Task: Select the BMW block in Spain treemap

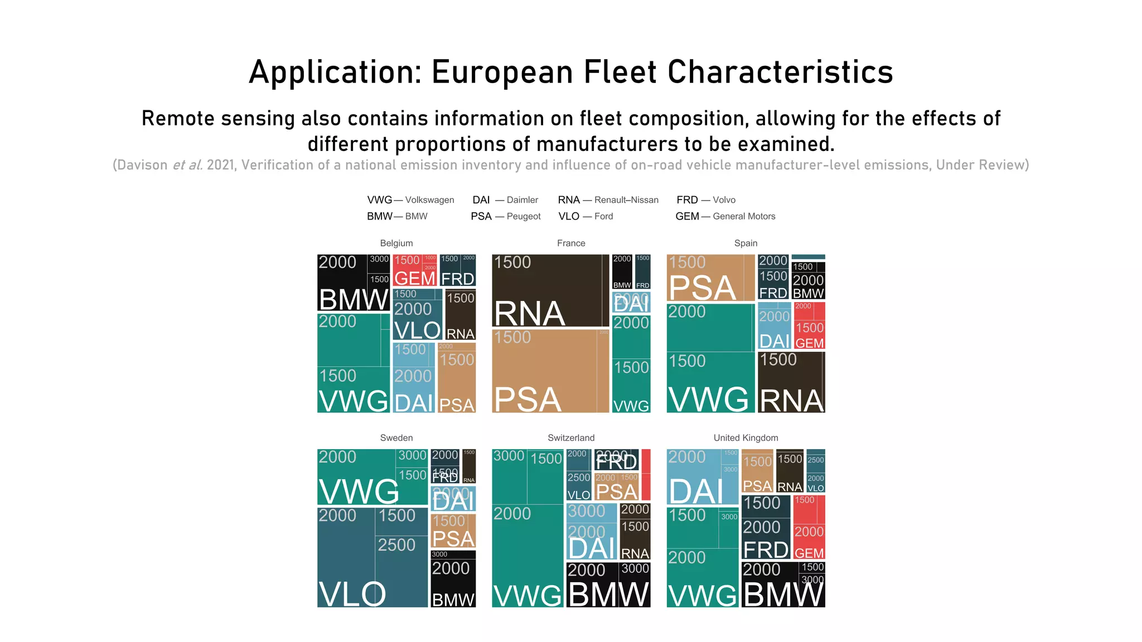Action: click(x=808, y=280)
